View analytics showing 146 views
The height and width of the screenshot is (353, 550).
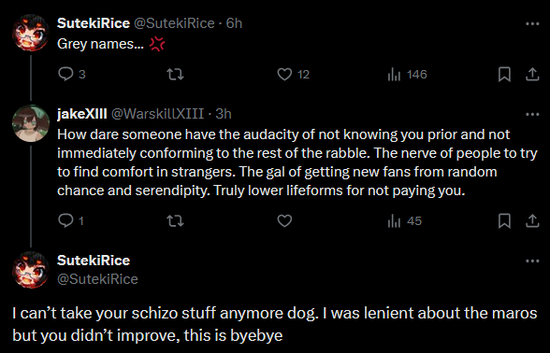tap(407, 75)
